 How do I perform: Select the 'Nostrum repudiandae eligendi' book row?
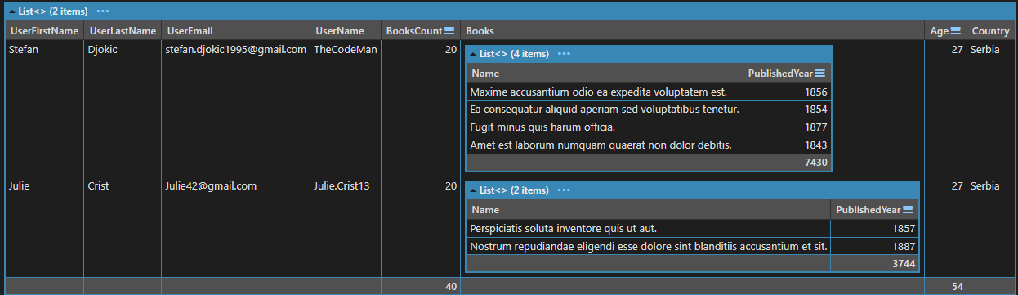[x=692, y=247]
